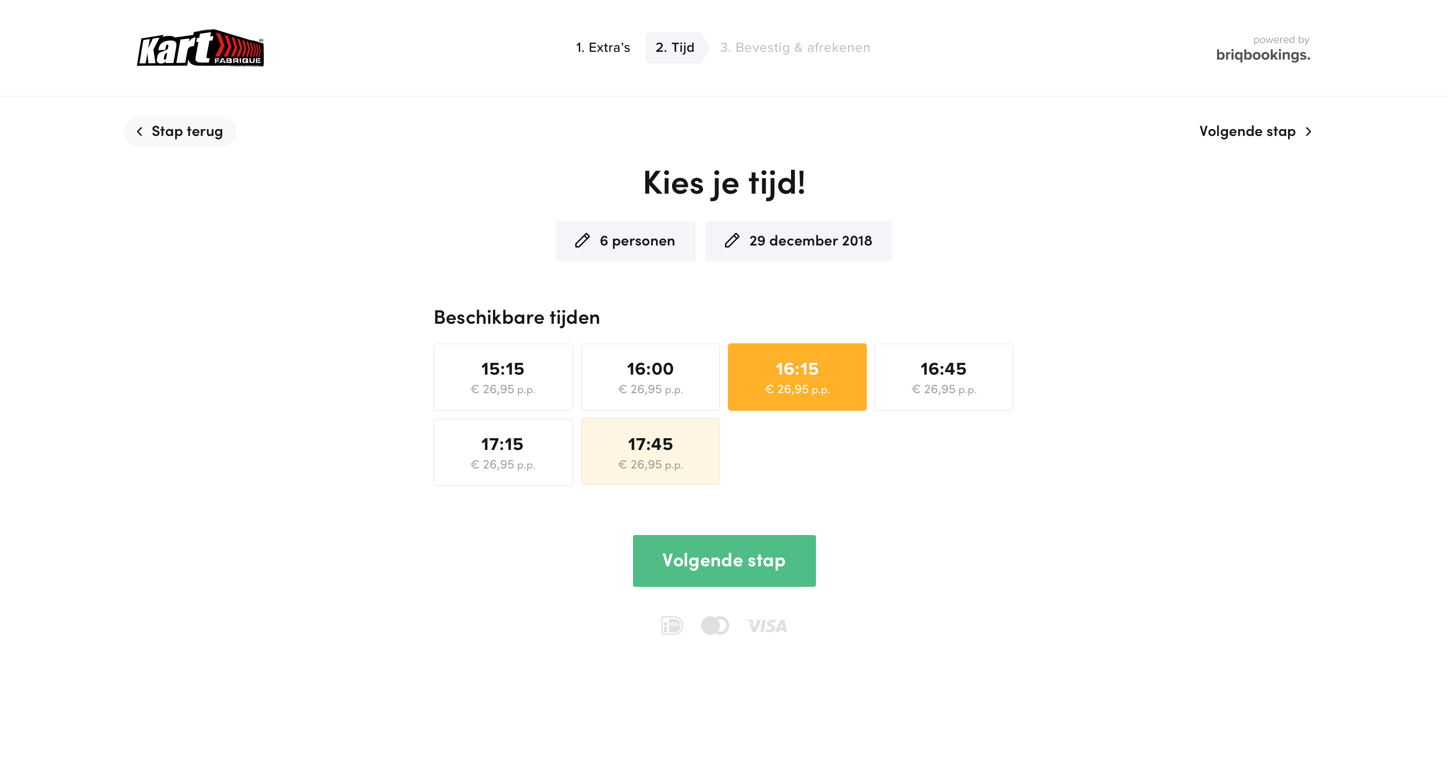The height and width of the screenshot is (759, 1448).
Task: Click the pencil icon next to 6 personen
Action: point(582,241)
